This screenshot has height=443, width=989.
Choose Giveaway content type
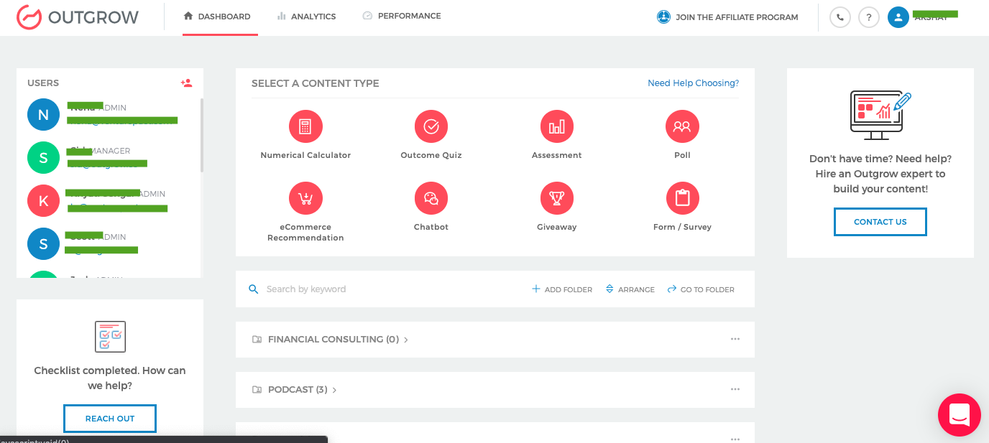click(x=557, y=207)
